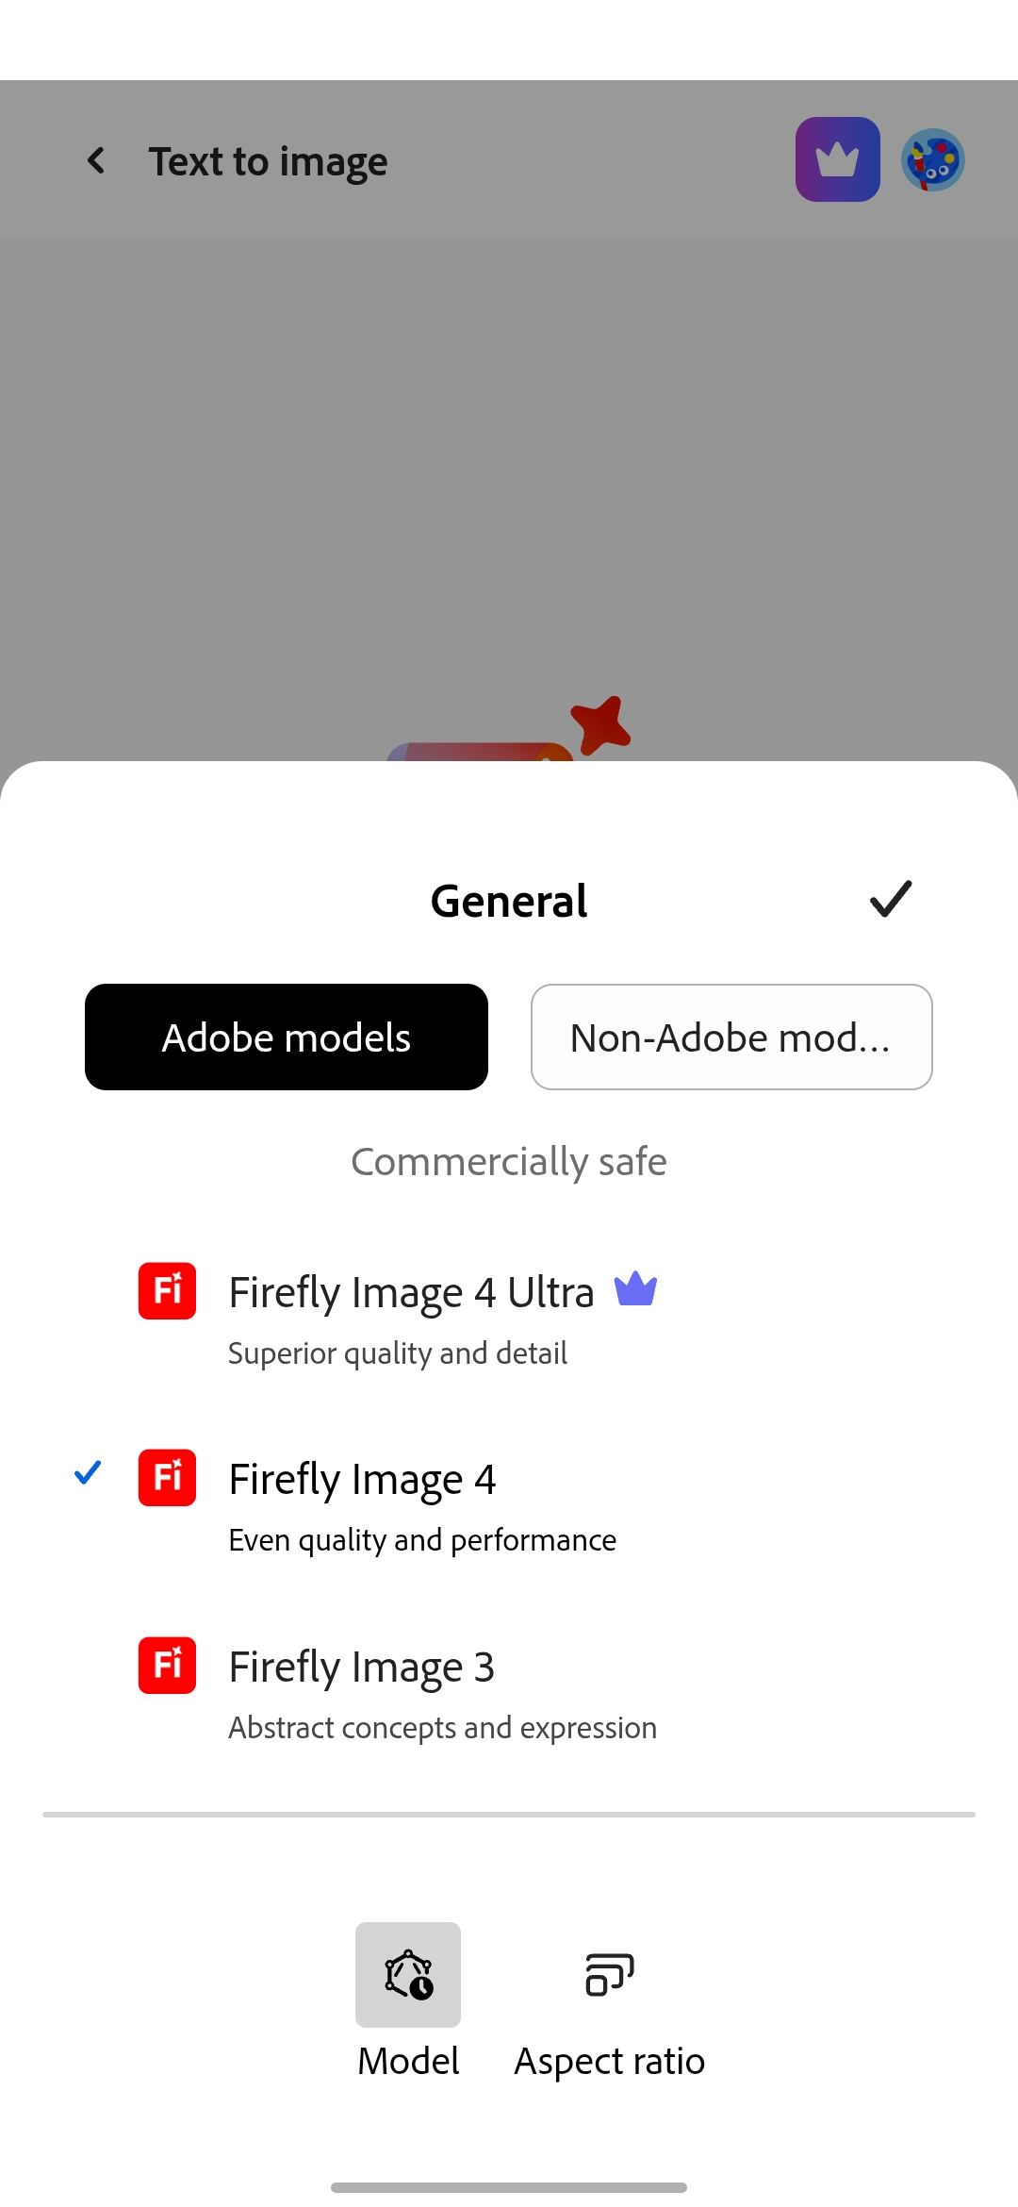This screenshot has height=2207, width=1018.
Task: Select Firefly Image 4 Ultra model
Action: point(412,1292)
